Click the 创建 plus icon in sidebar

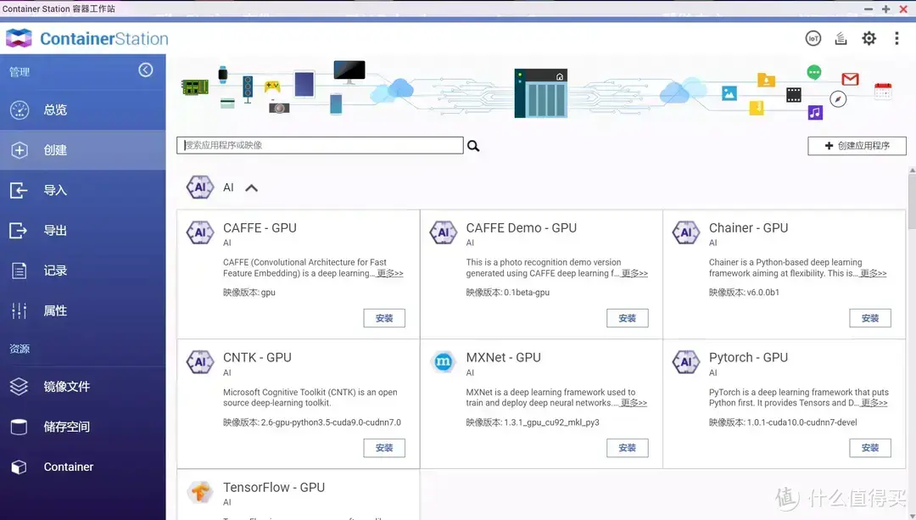click(x=20, y=150)
